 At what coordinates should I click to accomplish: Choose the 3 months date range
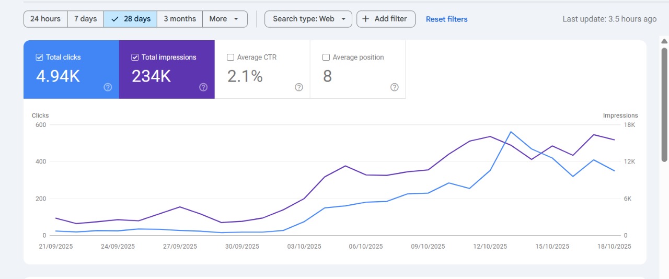click(x=179, y=19)
